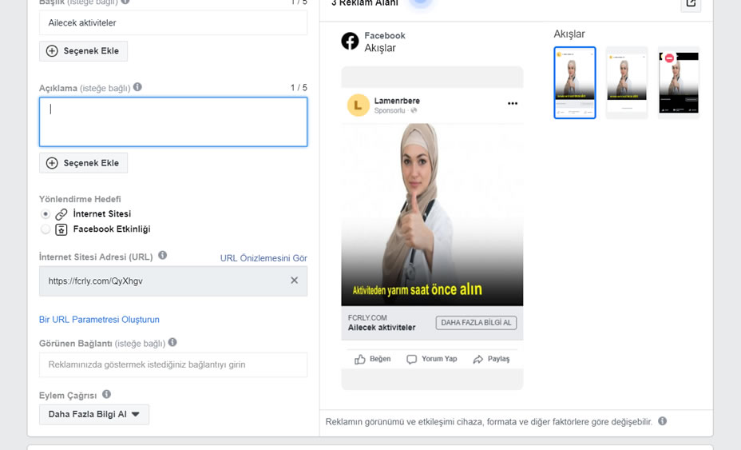741x450 pixels.
Task: Click the info icon next to Açıklama
Action: (x=137, y=87)
